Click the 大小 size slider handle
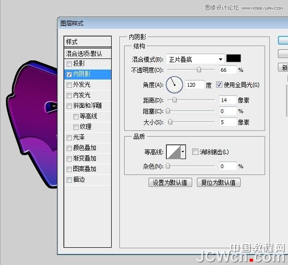This screenshot has height=265, width=288. coord(170,122)
